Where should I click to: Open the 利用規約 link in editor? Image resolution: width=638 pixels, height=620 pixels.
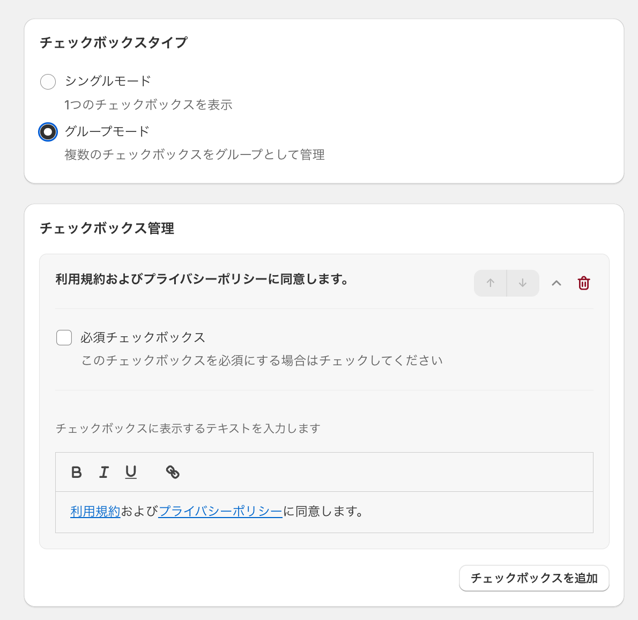tap(95, 512)
